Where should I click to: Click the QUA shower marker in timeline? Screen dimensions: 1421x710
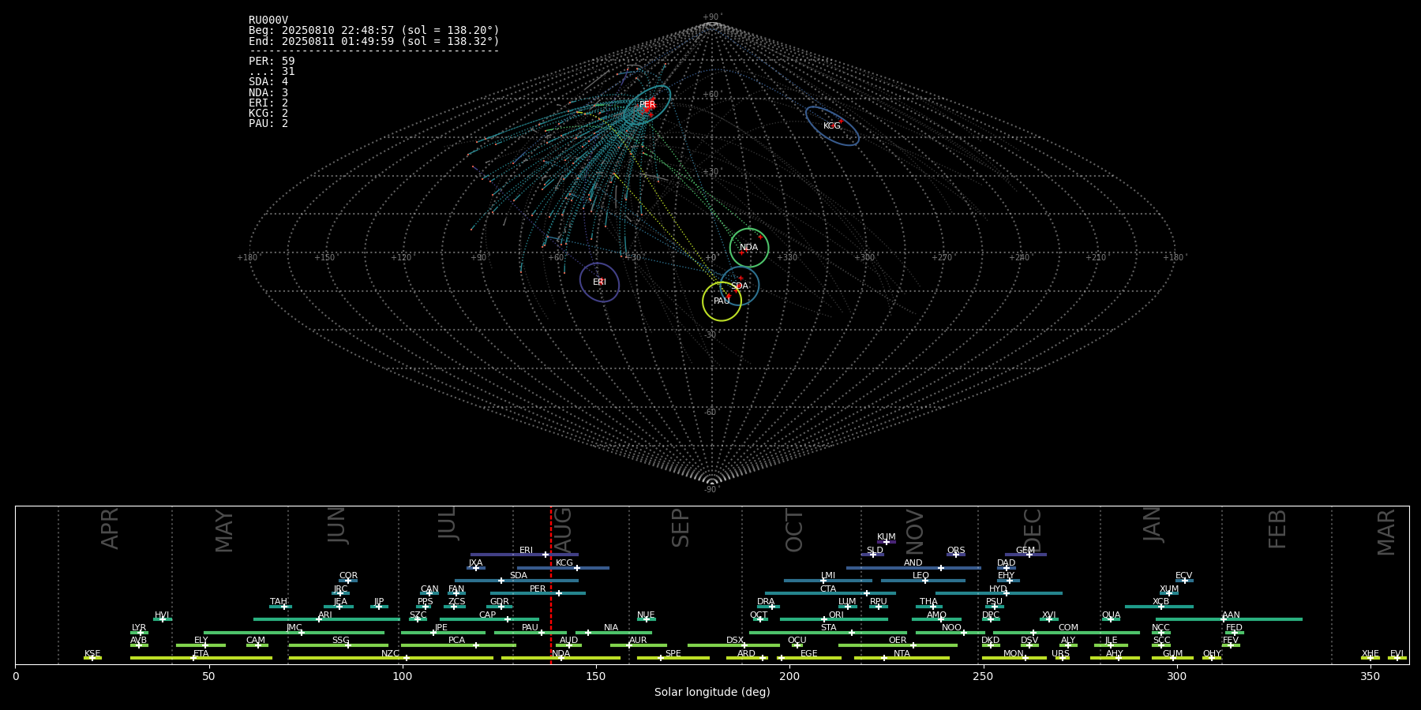tap(1110, 619)
